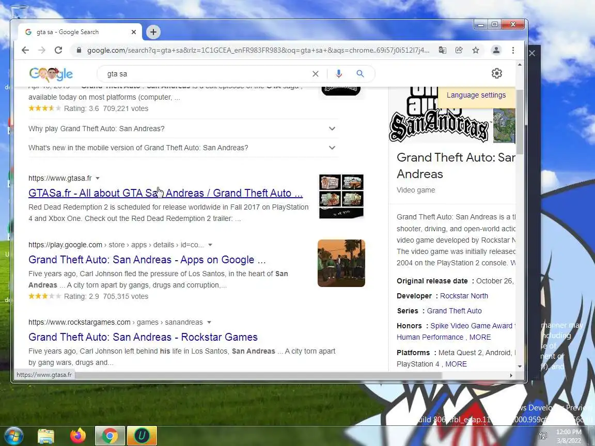Translate this page icon in address bar
595x446 pixels.
(443, 50)
